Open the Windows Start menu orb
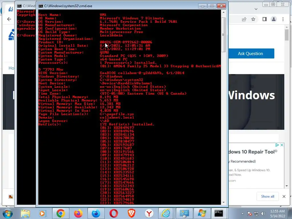 (8, 213)
